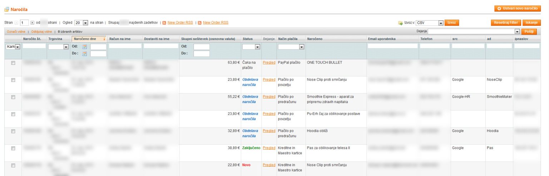Tick checkbox for 22,89 € Nose Clip order
Viewport: 549px width, 176px height.
(13, 165)
